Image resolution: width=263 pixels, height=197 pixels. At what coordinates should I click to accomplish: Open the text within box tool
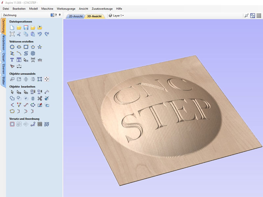19,60
